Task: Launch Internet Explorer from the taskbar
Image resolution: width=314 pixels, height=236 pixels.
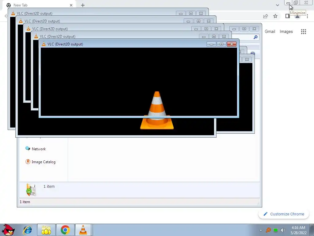Action: point(27,230)
